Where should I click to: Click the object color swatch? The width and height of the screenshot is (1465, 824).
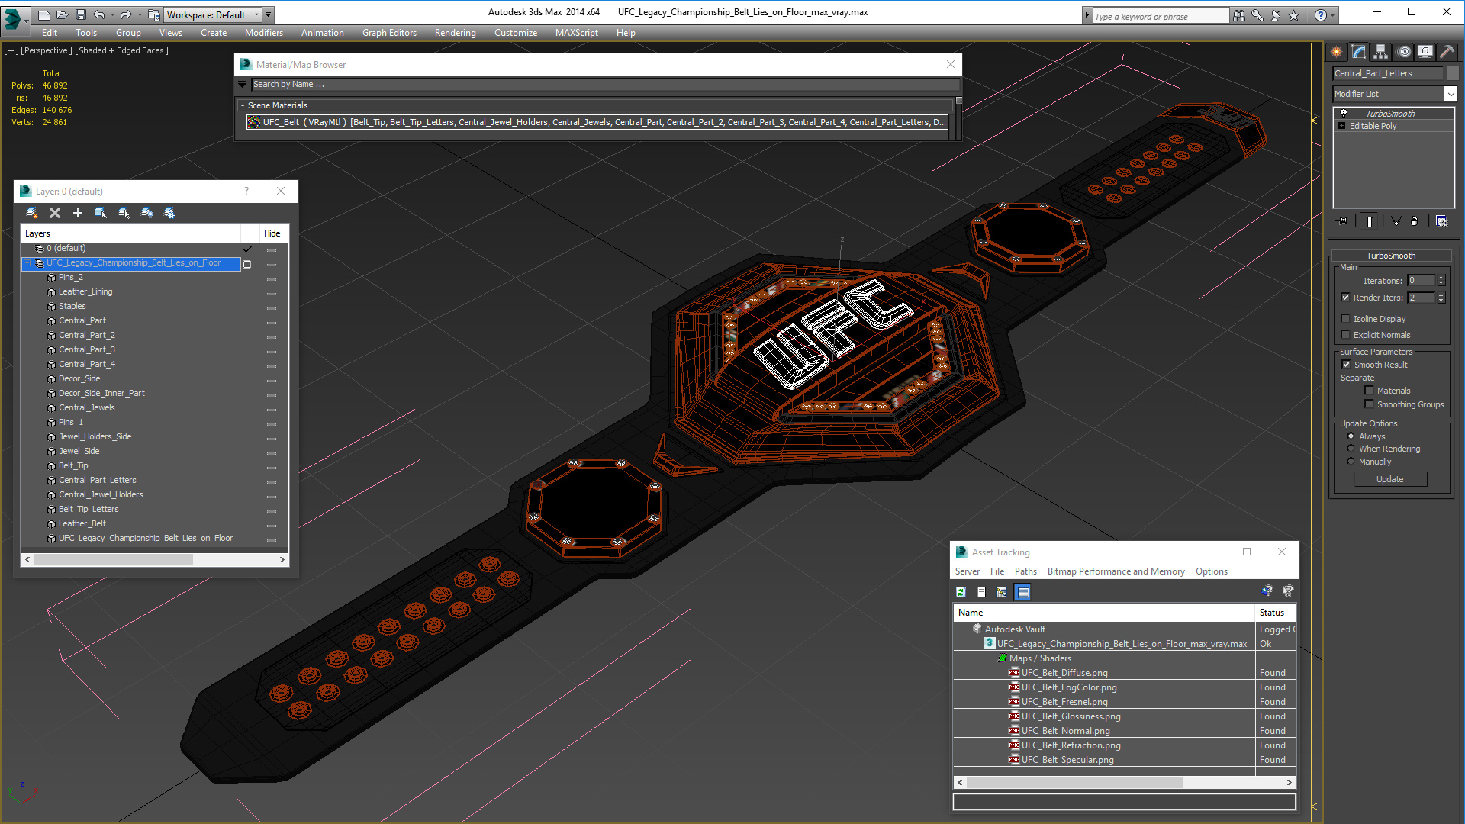(x=1453, y=73)
